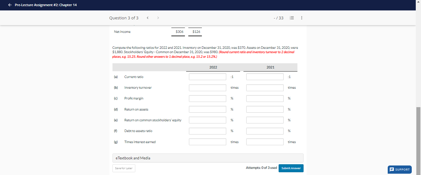The height and width of the screenshot is (175, 421).
Task: Click the 2022 Return on assets input
Action: coord(207,109)
